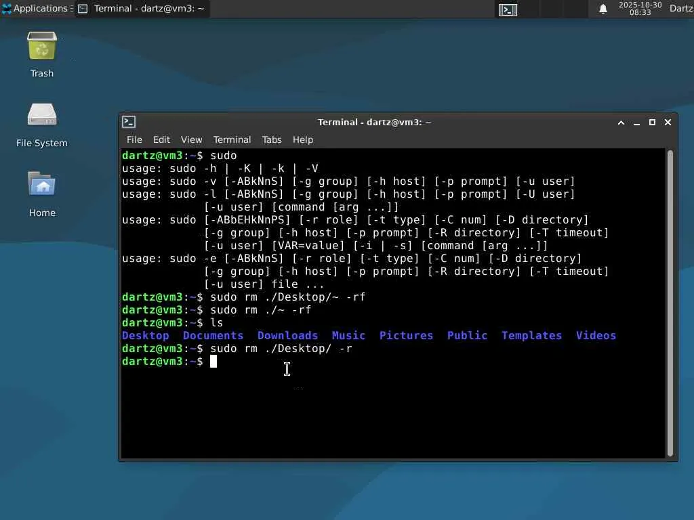Select the Terminal task in the top panel

point(142,8)
